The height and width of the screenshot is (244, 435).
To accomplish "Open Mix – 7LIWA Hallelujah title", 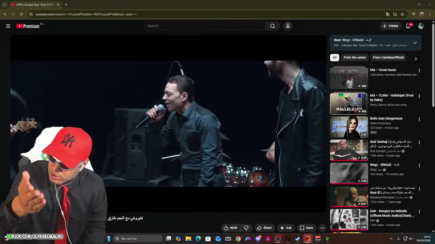I will tap(391, 98).
